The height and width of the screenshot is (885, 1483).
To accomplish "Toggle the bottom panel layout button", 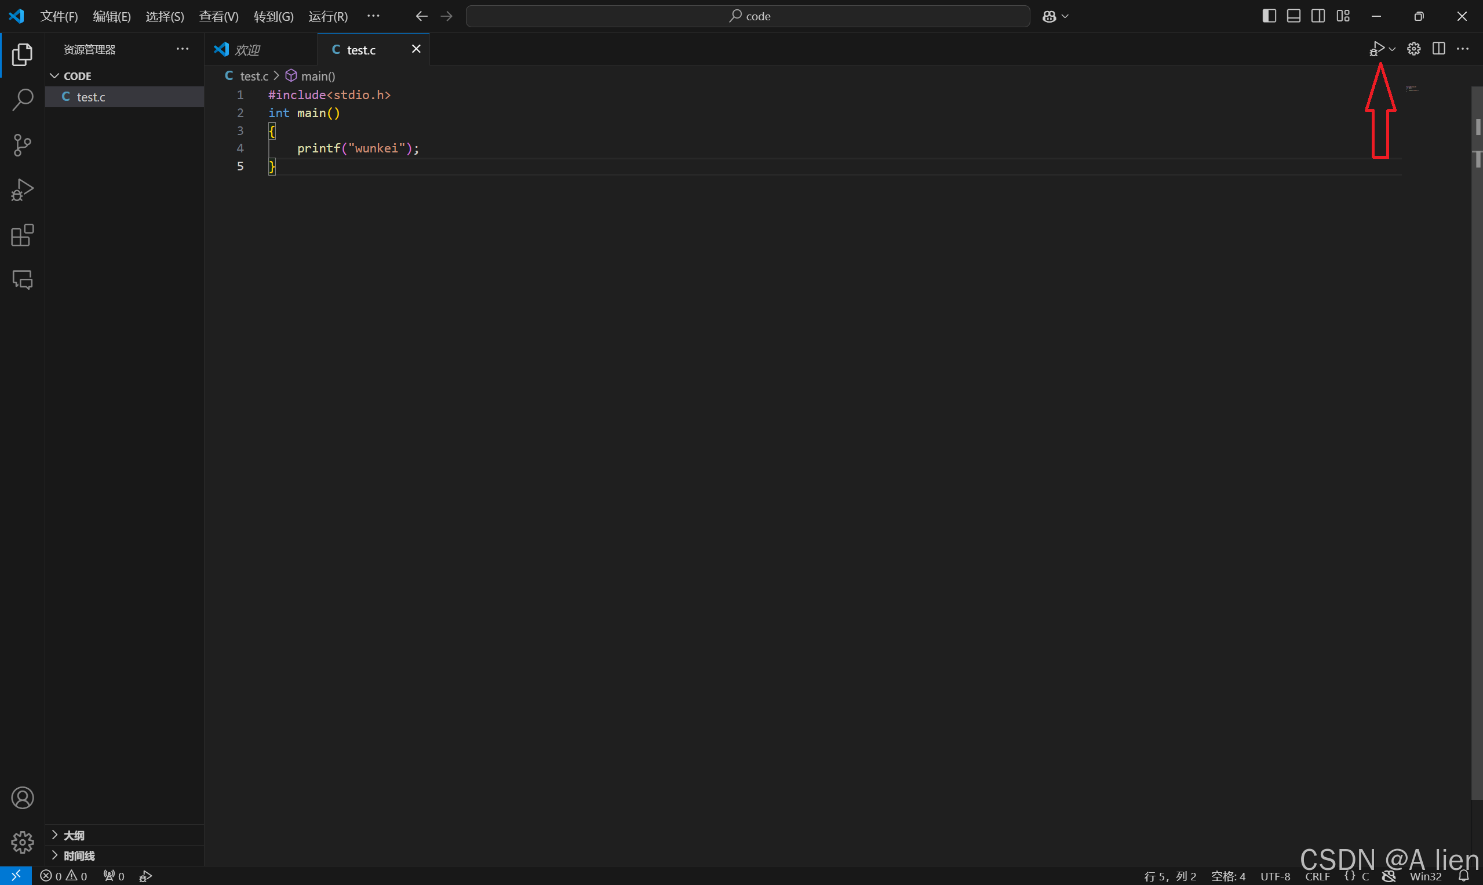I will 1293,16.
